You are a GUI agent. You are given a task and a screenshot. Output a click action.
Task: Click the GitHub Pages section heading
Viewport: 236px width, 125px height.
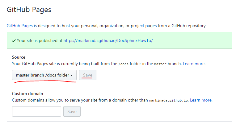29,10
